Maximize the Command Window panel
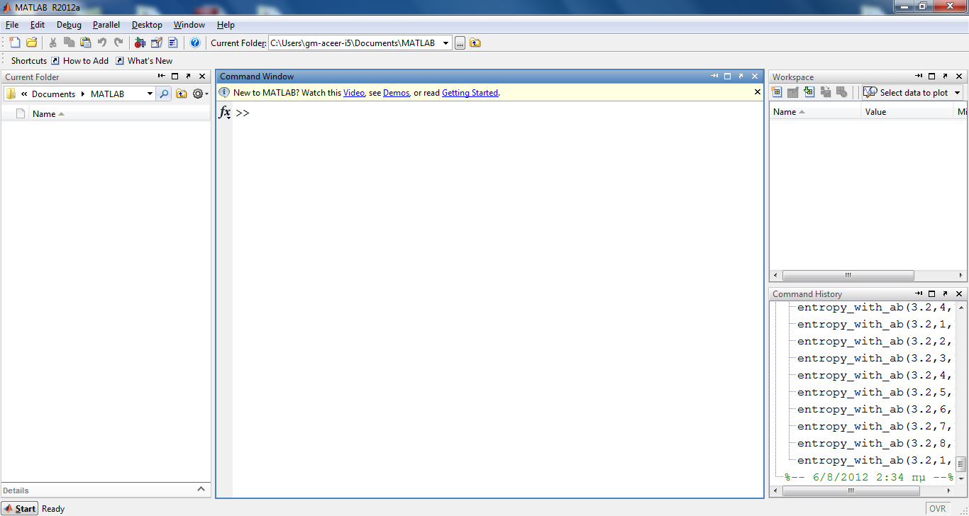Screen dimensions: 969x516 (x=727, y=76)
